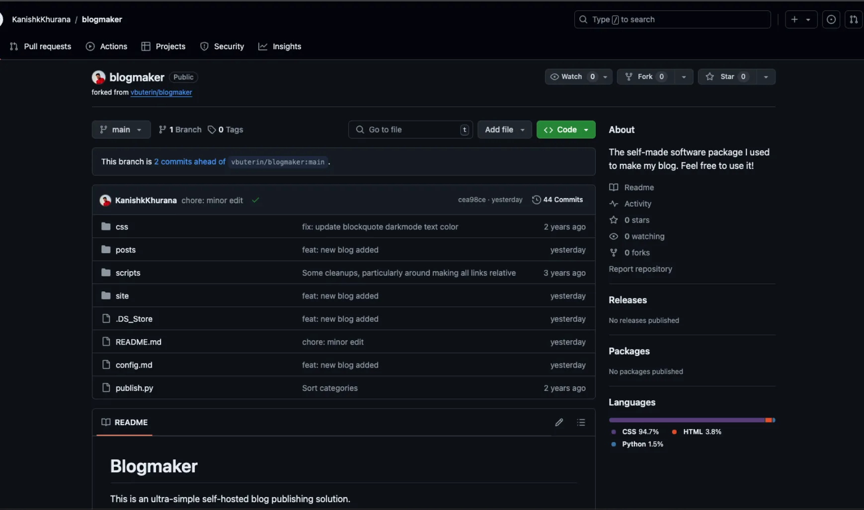This screenshot has height=510, width=864.
Task: Click the 2 commits ahead of link
Action: click(189, 161)
